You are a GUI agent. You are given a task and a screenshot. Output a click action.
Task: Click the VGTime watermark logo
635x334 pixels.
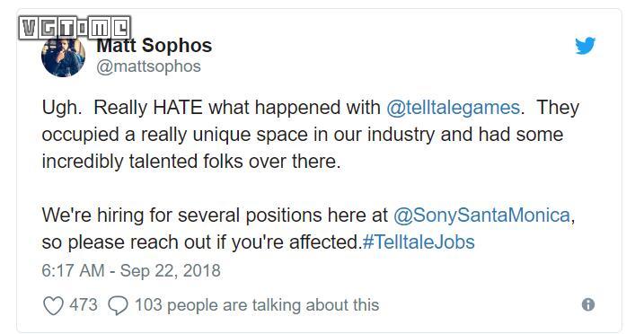tap(75, 28)
